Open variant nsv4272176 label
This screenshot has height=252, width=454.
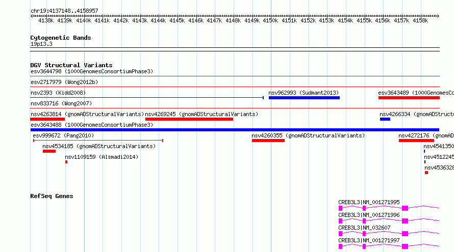(426, 135)
